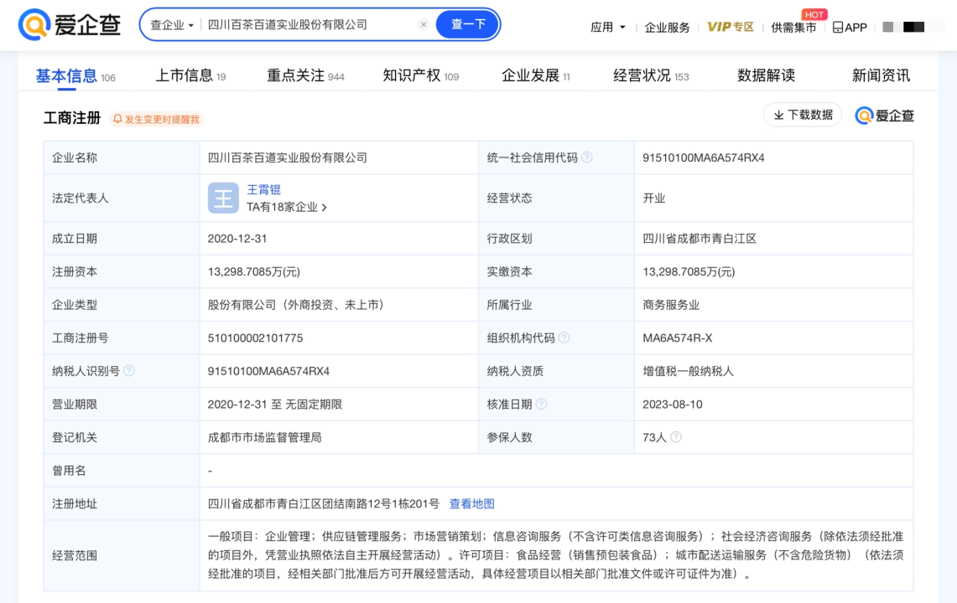The width and height of the screenshot is (957, 603).
Task: Click the 经营状态 value 开业
Action: [x=653, y=198]
